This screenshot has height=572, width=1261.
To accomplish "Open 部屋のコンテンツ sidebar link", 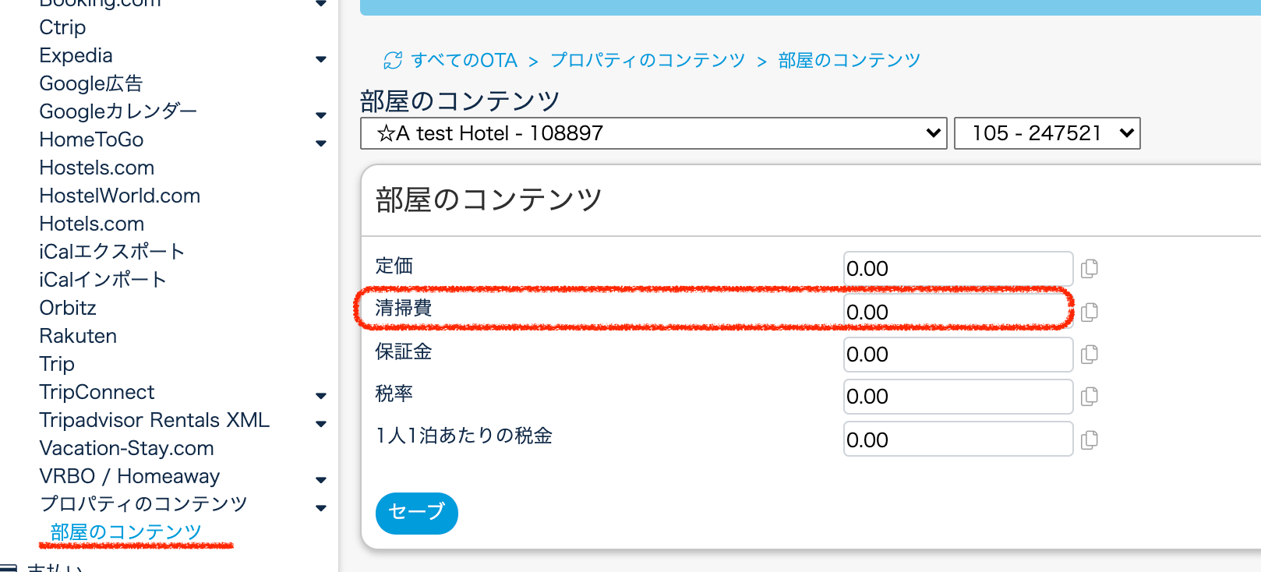I will tap(125, 532).
